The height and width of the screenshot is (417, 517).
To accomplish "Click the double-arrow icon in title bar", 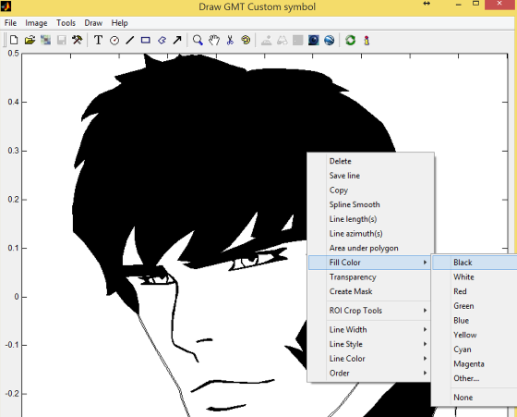I will 427,4.
